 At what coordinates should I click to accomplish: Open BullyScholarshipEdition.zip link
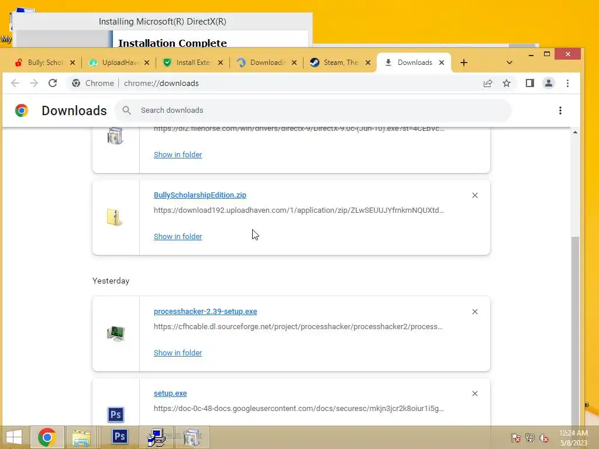[200, 195]
